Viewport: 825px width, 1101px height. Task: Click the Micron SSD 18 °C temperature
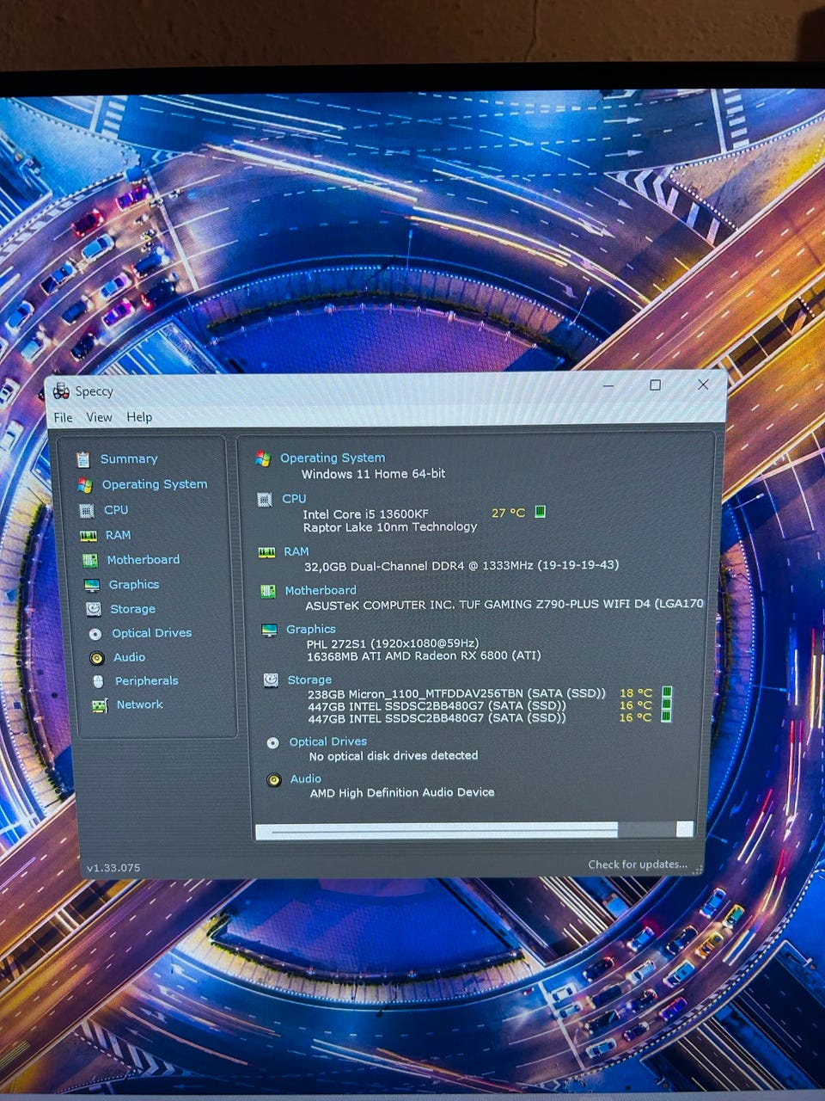(x=636, y=693)
